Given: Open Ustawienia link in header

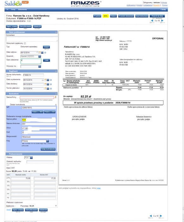Looking at the screenshot, I should [148, 5].
